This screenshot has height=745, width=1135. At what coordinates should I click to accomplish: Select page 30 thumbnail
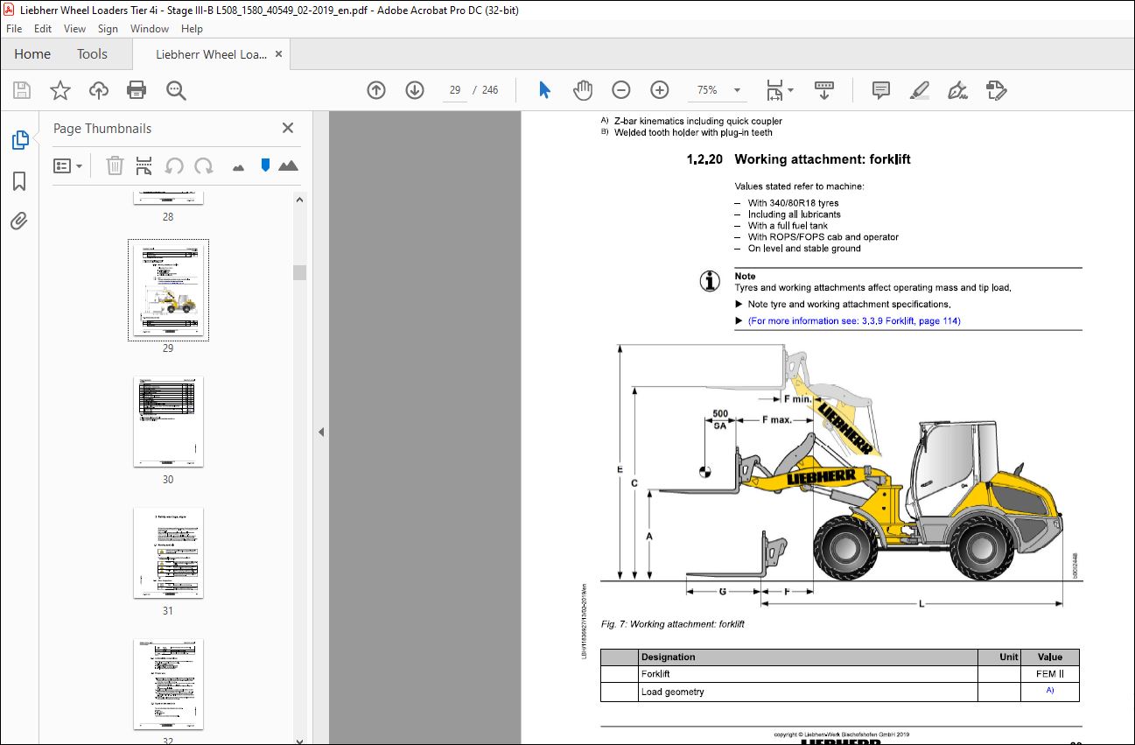[x=168, y=421]
